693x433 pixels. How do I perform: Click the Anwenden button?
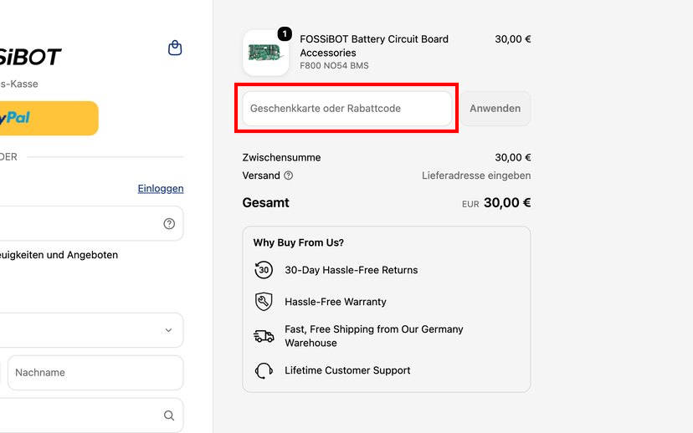495,108
